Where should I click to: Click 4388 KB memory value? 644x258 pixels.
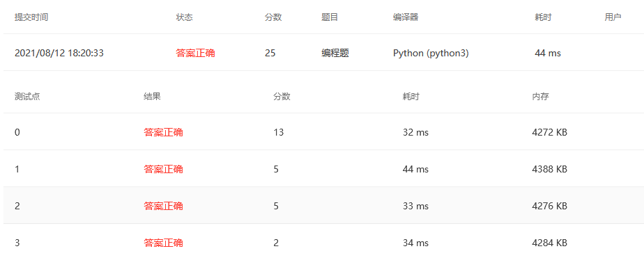point(549,169)
